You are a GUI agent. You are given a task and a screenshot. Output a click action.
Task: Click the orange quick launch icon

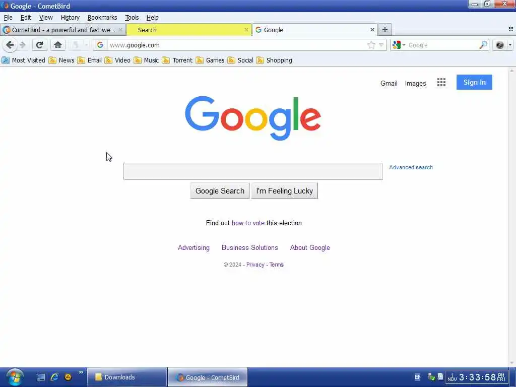[68, 377]
